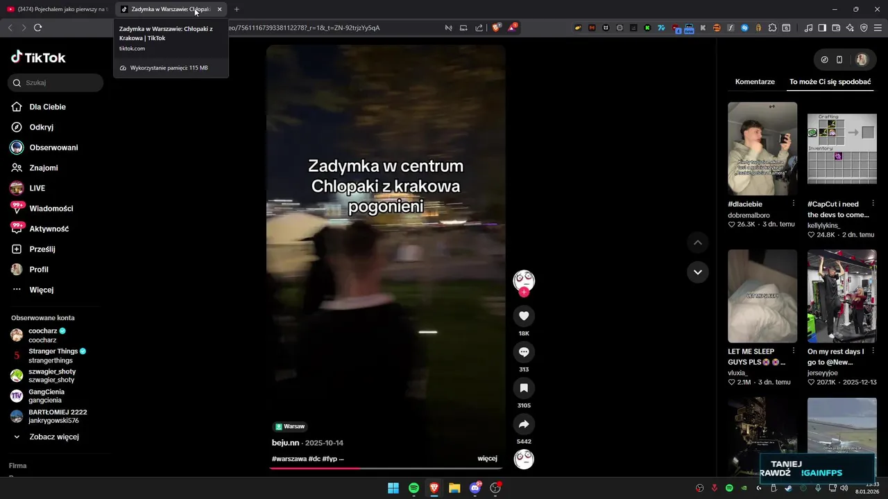Click jerseyyjoe author name

[x=822, y=372]
